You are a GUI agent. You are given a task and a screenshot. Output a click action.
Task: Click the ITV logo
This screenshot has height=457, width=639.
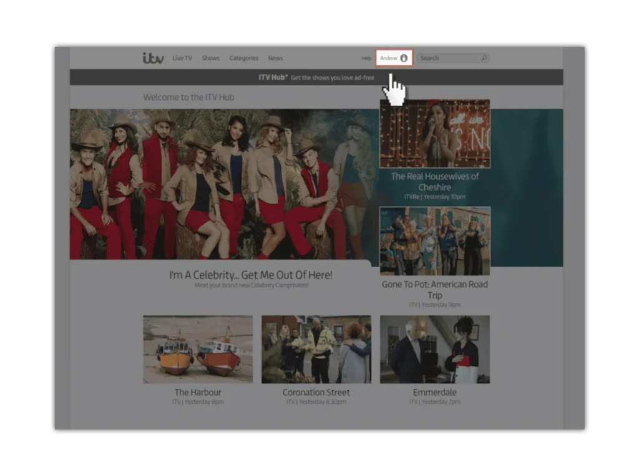(x=154, y=58)
